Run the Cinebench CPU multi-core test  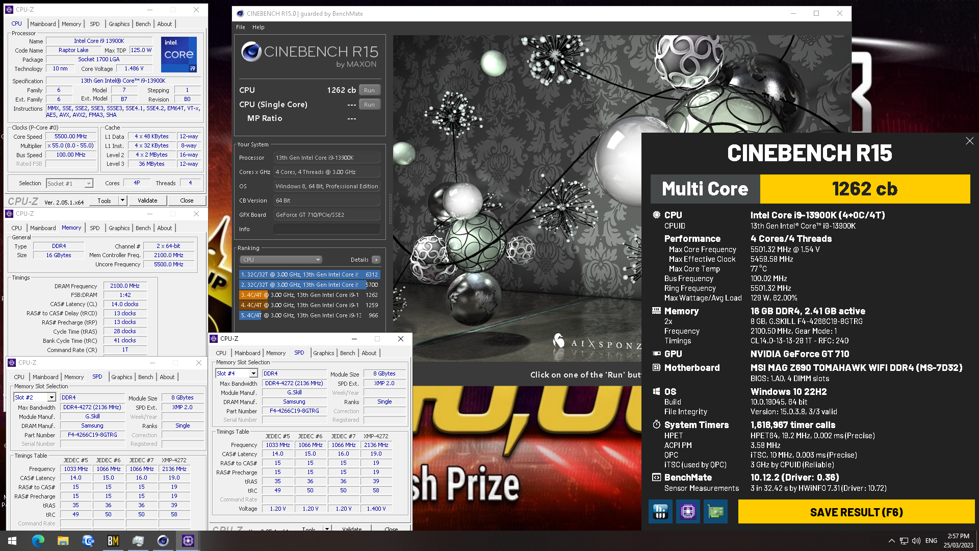370,90
